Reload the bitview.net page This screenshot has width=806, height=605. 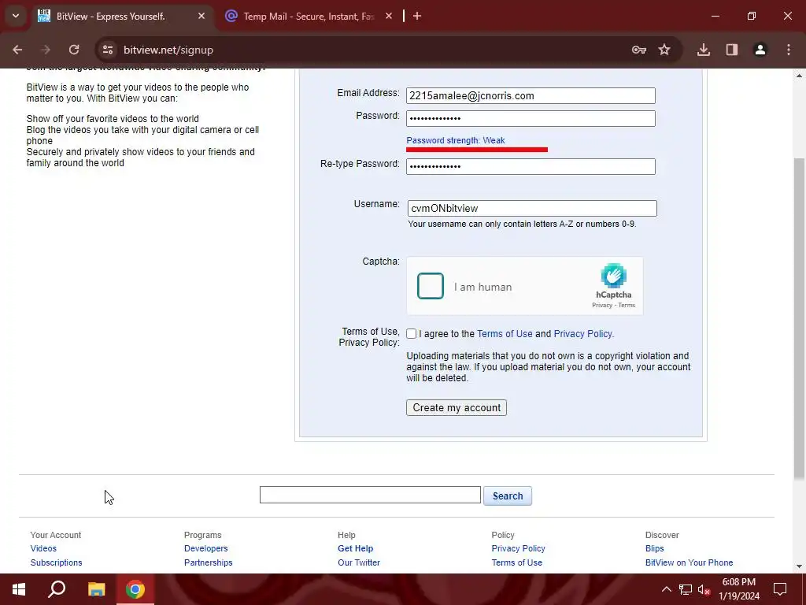pyautogui.click(x=74, y=50)
